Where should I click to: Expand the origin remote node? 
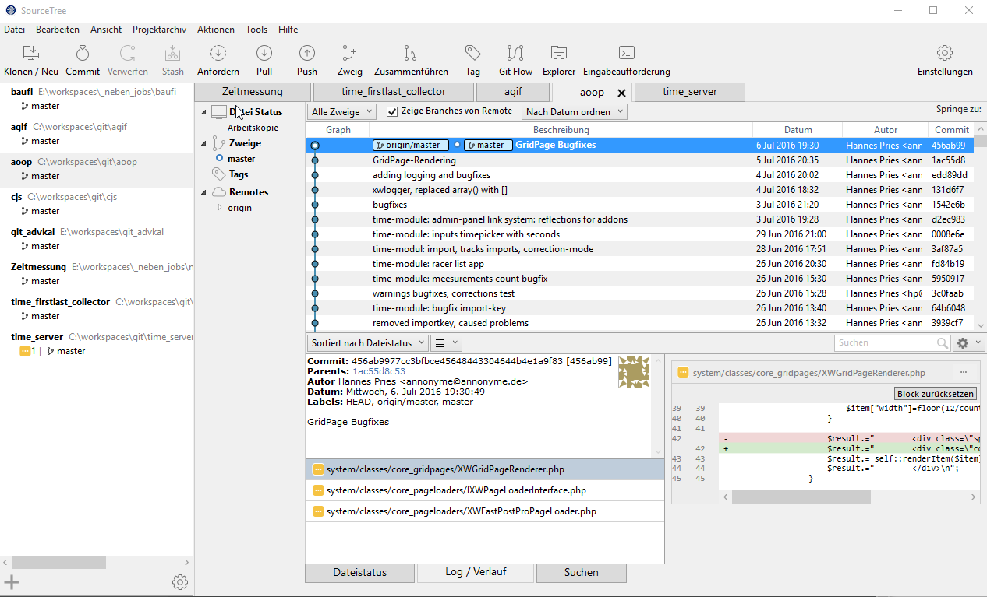(x=220, y=208)
